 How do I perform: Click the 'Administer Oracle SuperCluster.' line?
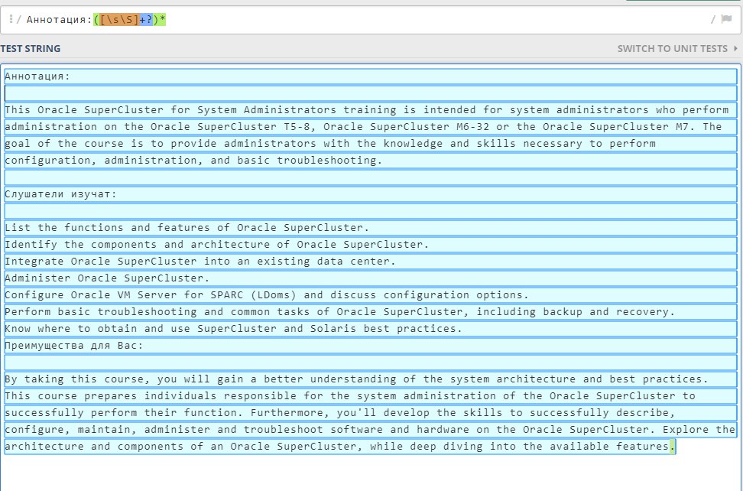click(371, 278)
